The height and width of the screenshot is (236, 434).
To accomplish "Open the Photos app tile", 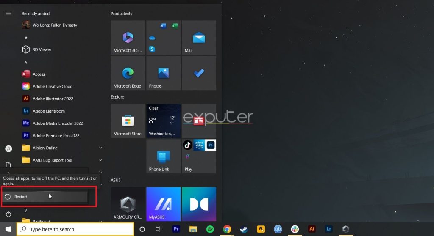I will [x=163, y=74].
